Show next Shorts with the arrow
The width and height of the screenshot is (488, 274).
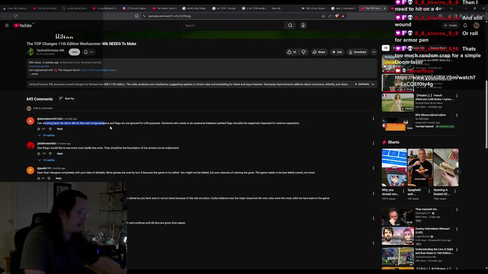point(457,171)
